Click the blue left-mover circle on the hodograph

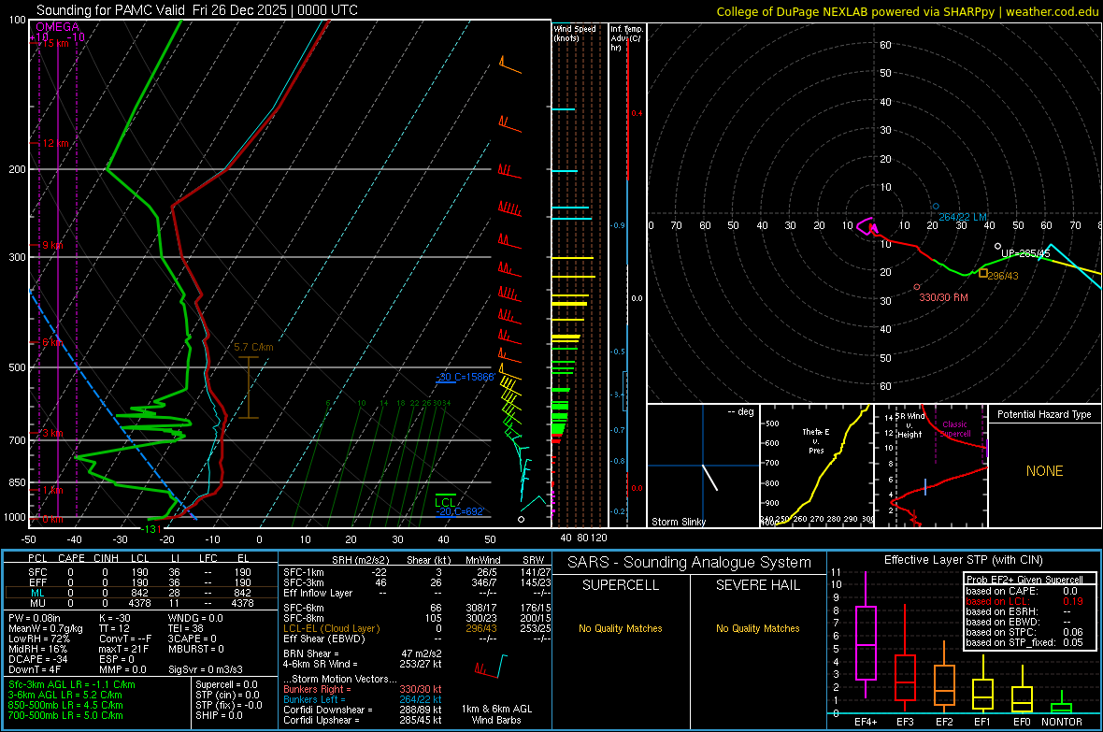click(x=936, y=207)
